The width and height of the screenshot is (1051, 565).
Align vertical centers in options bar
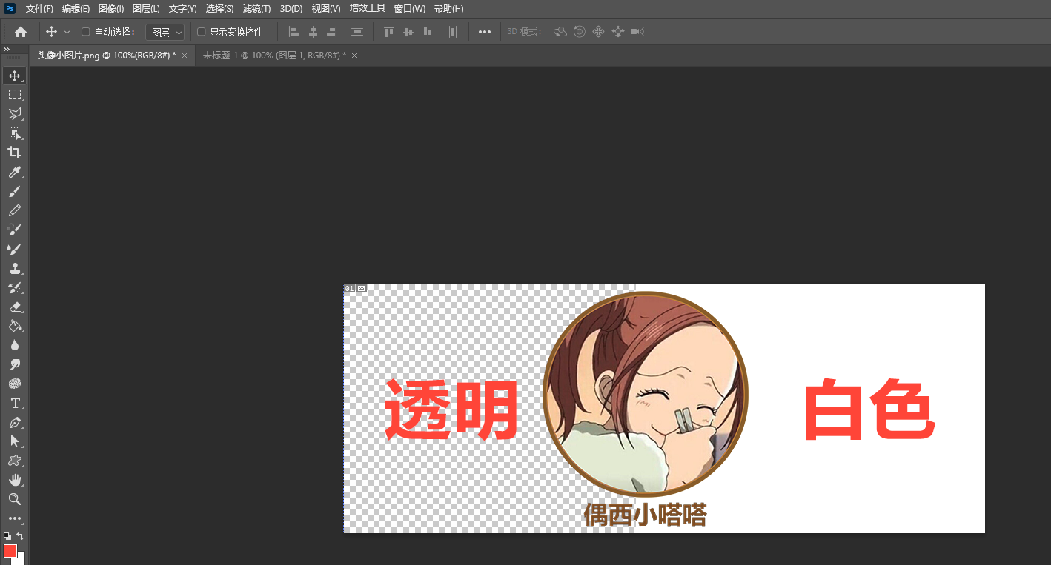pyautogui.click(x=408, y=32)
